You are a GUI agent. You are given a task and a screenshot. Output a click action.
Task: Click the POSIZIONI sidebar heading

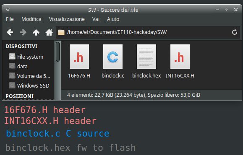click(x=20, y=96)
